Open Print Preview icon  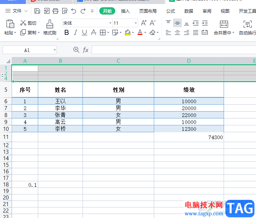(65, 11)
